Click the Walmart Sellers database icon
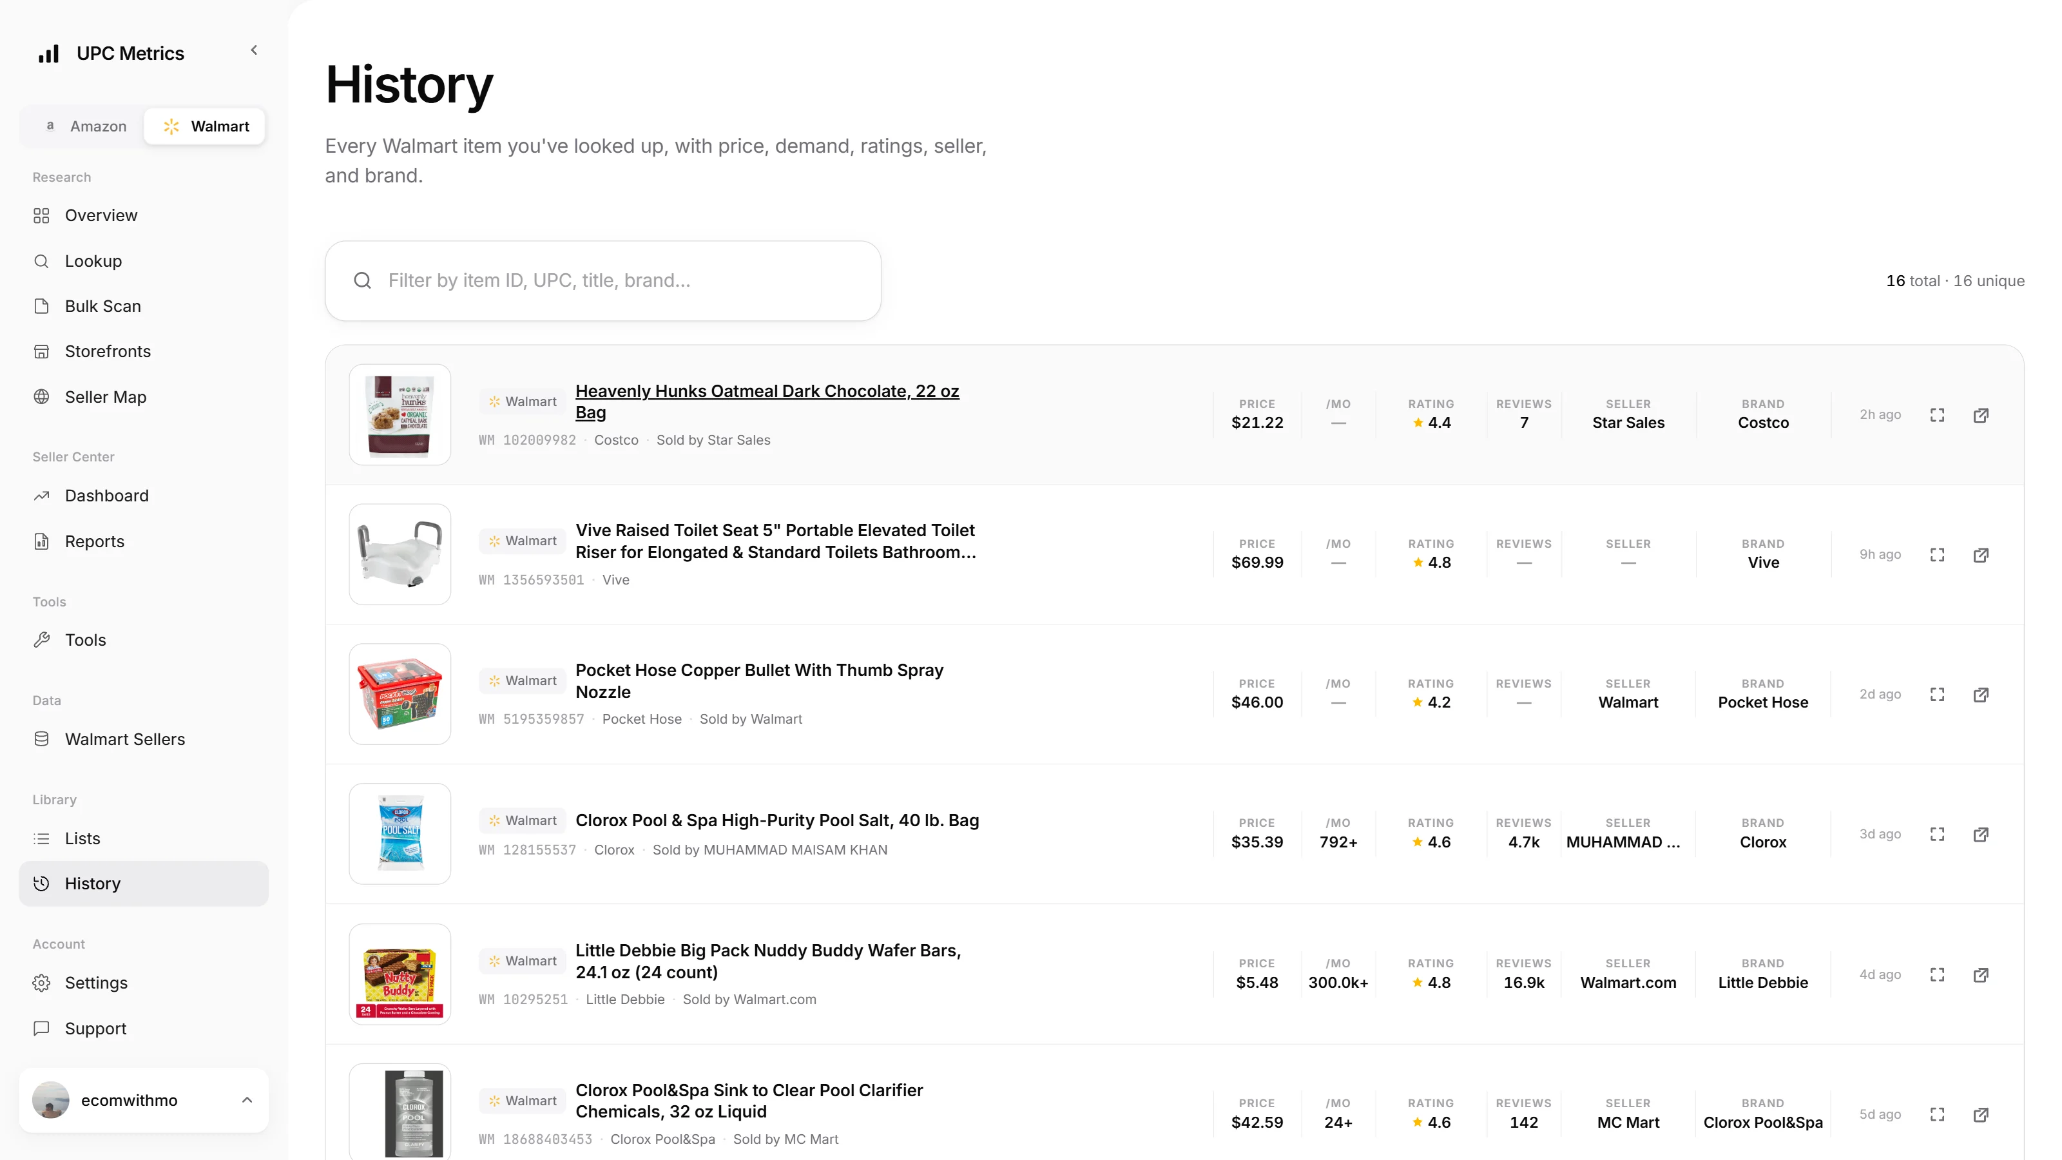 click(42, 739)
